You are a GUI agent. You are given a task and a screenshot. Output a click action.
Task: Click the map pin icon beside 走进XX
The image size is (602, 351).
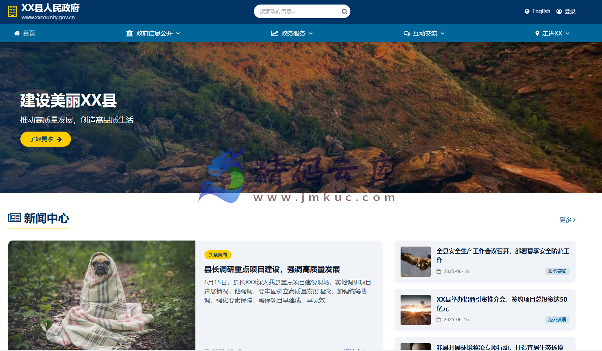pyautogui.click(x=537, y=33)
